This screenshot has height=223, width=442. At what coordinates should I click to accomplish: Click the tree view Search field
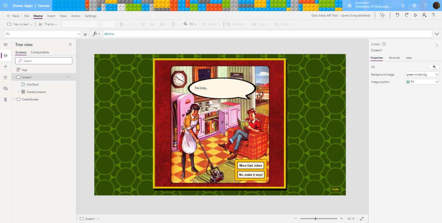pos(44,61)
